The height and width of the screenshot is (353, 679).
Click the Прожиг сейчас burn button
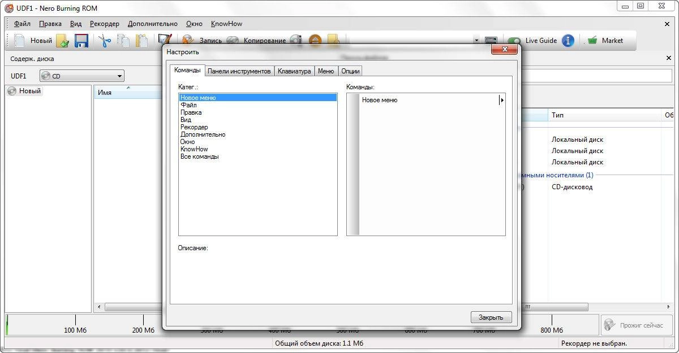pos(637,325)
